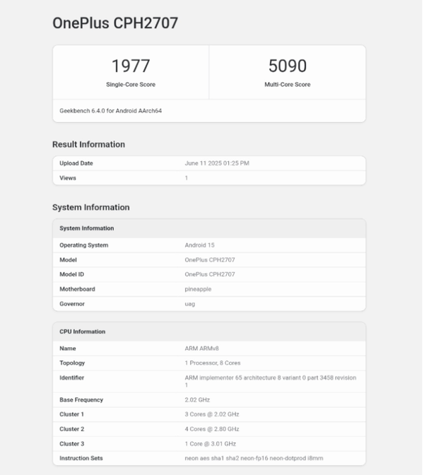
Task: Select the OnePlus CPH2707 value in Model row
Action: [210, 260]
